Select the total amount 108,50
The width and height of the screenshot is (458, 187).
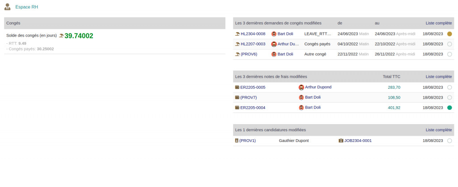[x=394, y=98]
